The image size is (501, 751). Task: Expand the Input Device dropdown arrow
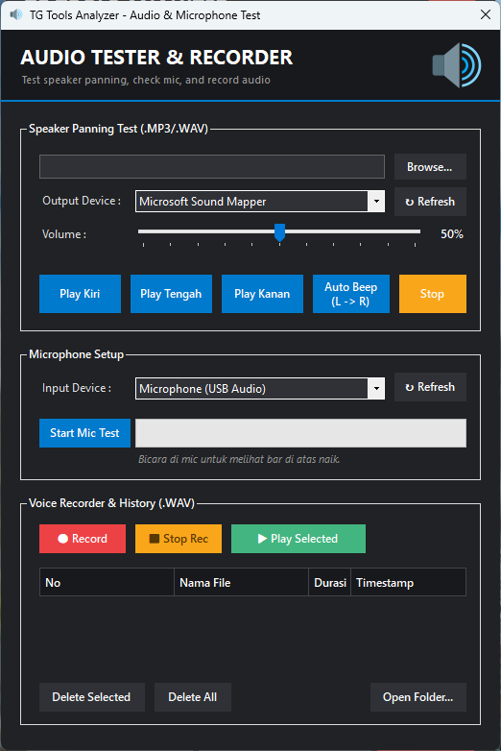point(376,388)
